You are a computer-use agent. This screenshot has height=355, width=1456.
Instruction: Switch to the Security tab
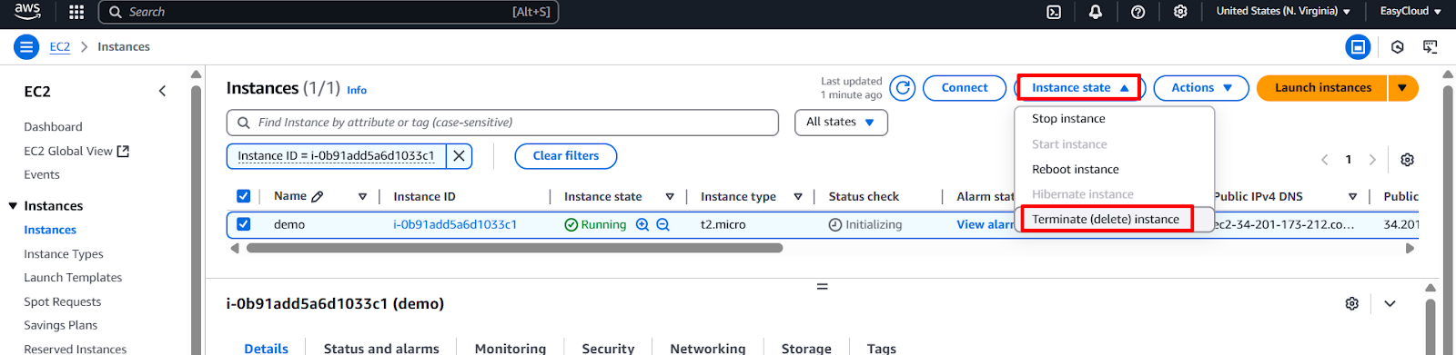point(608,348)
